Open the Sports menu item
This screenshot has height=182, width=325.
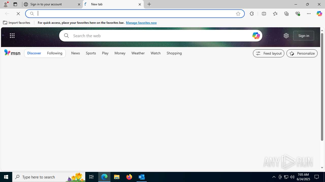coord(91,53)
